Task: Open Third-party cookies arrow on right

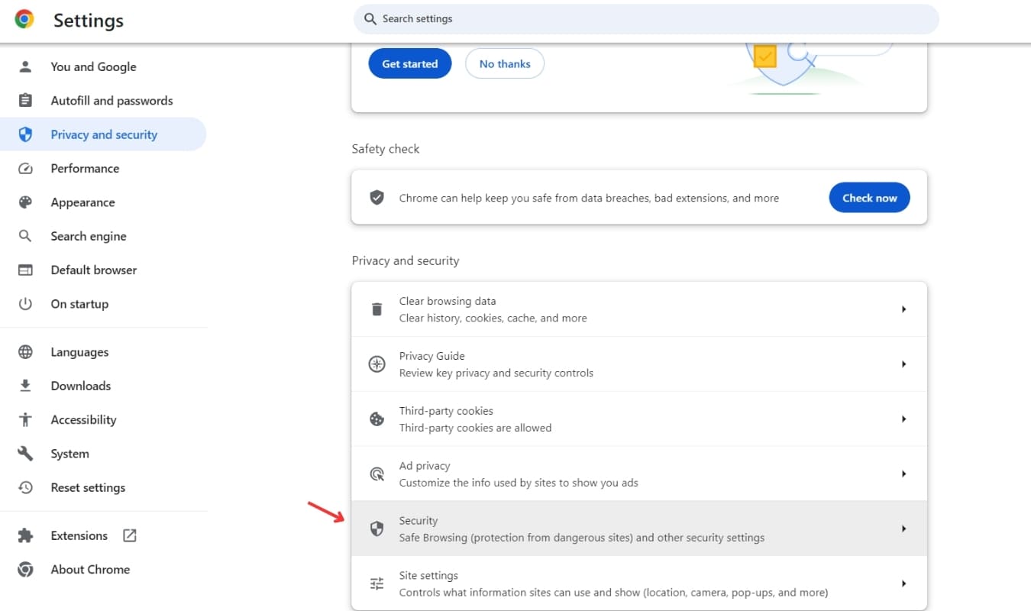Action: tap(903, 419)
